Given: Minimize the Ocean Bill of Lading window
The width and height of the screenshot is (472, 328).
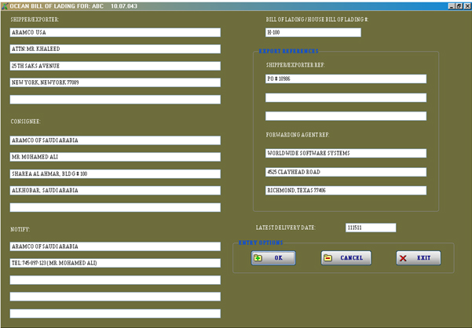Looking at the screenshot, I should 450,5.
